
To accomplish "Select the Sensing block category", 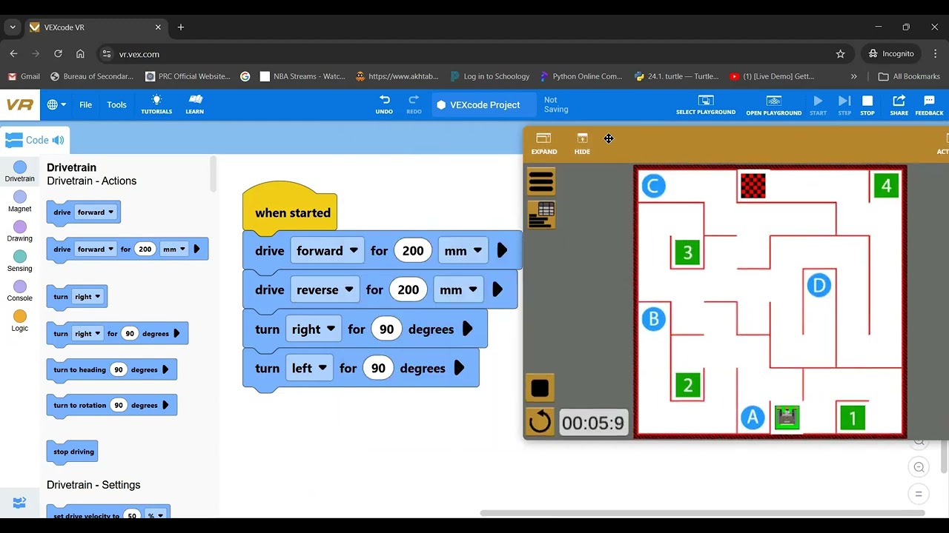I will pyautogui.click(x=20, y=261).
